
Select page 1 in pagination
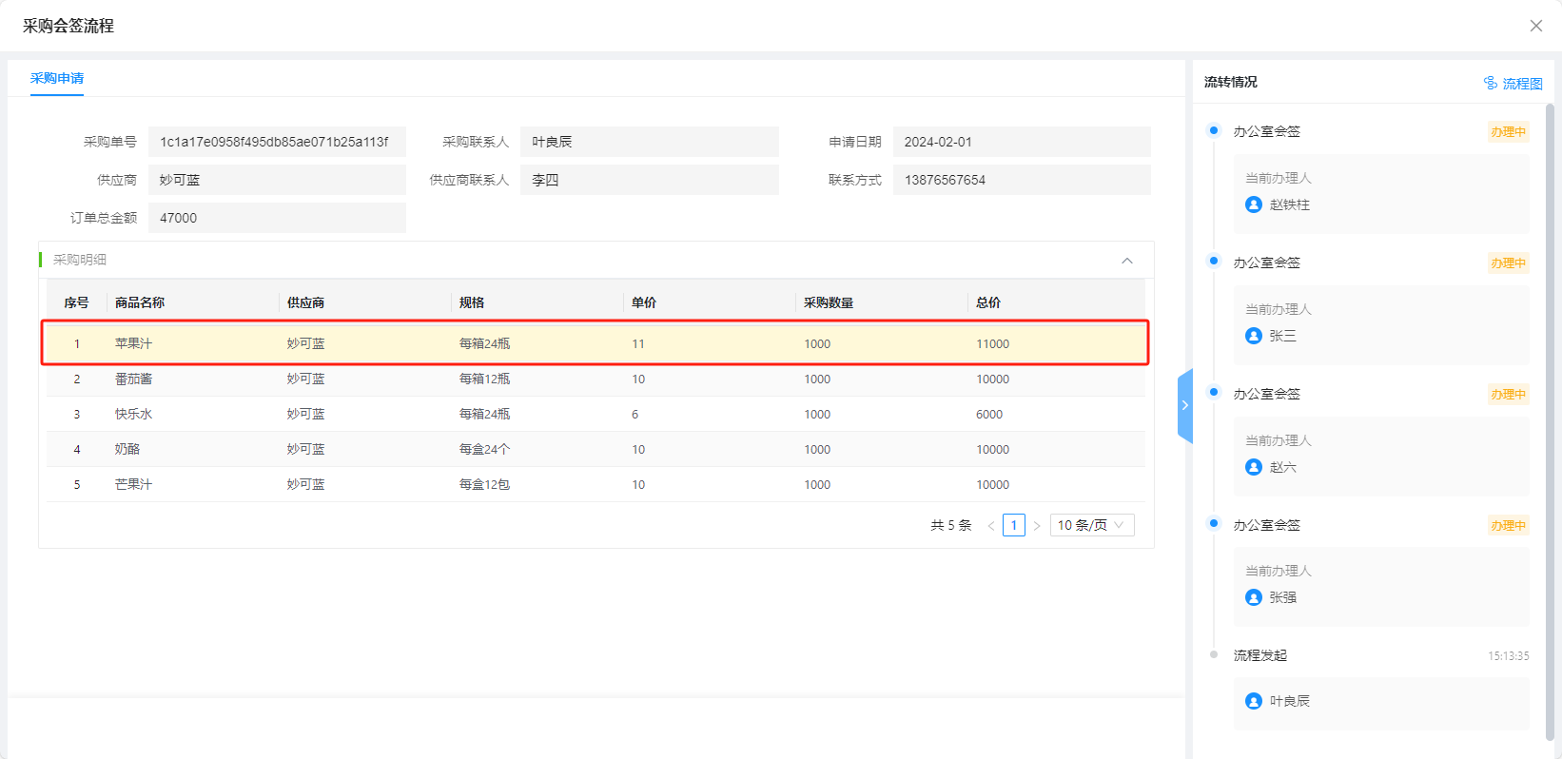click(x=1014, y=525)
